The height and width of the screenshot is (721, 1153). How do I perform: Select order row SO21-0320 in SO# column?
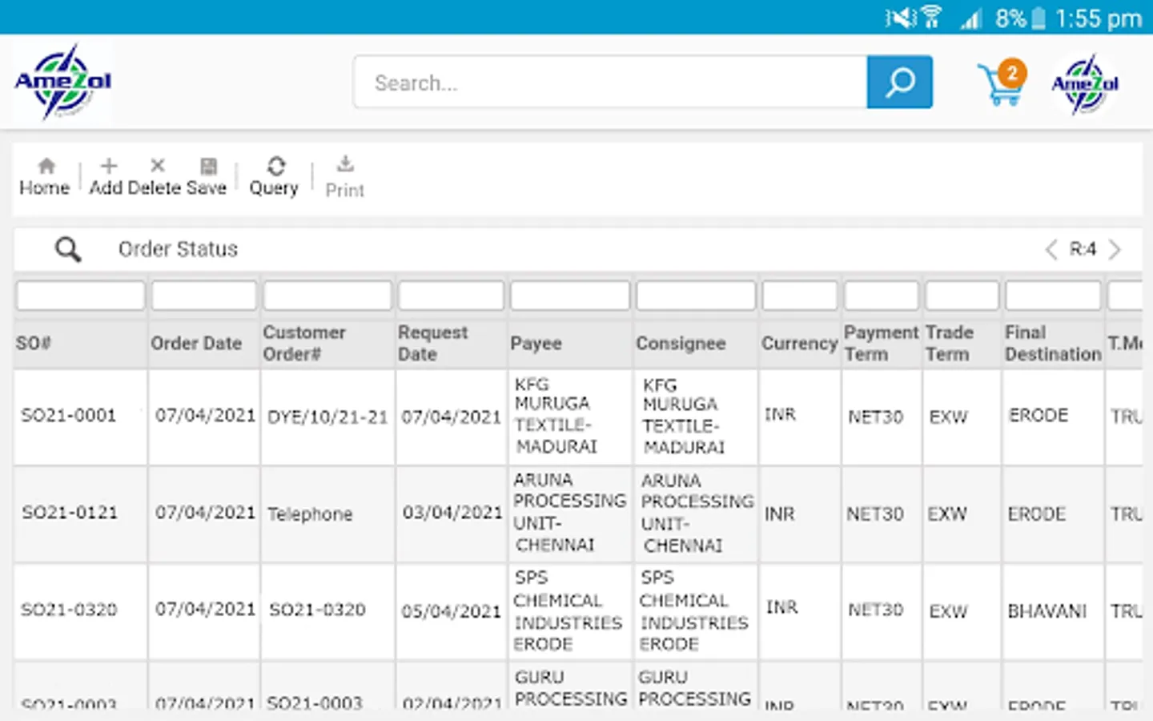click(x=69, y=610)
